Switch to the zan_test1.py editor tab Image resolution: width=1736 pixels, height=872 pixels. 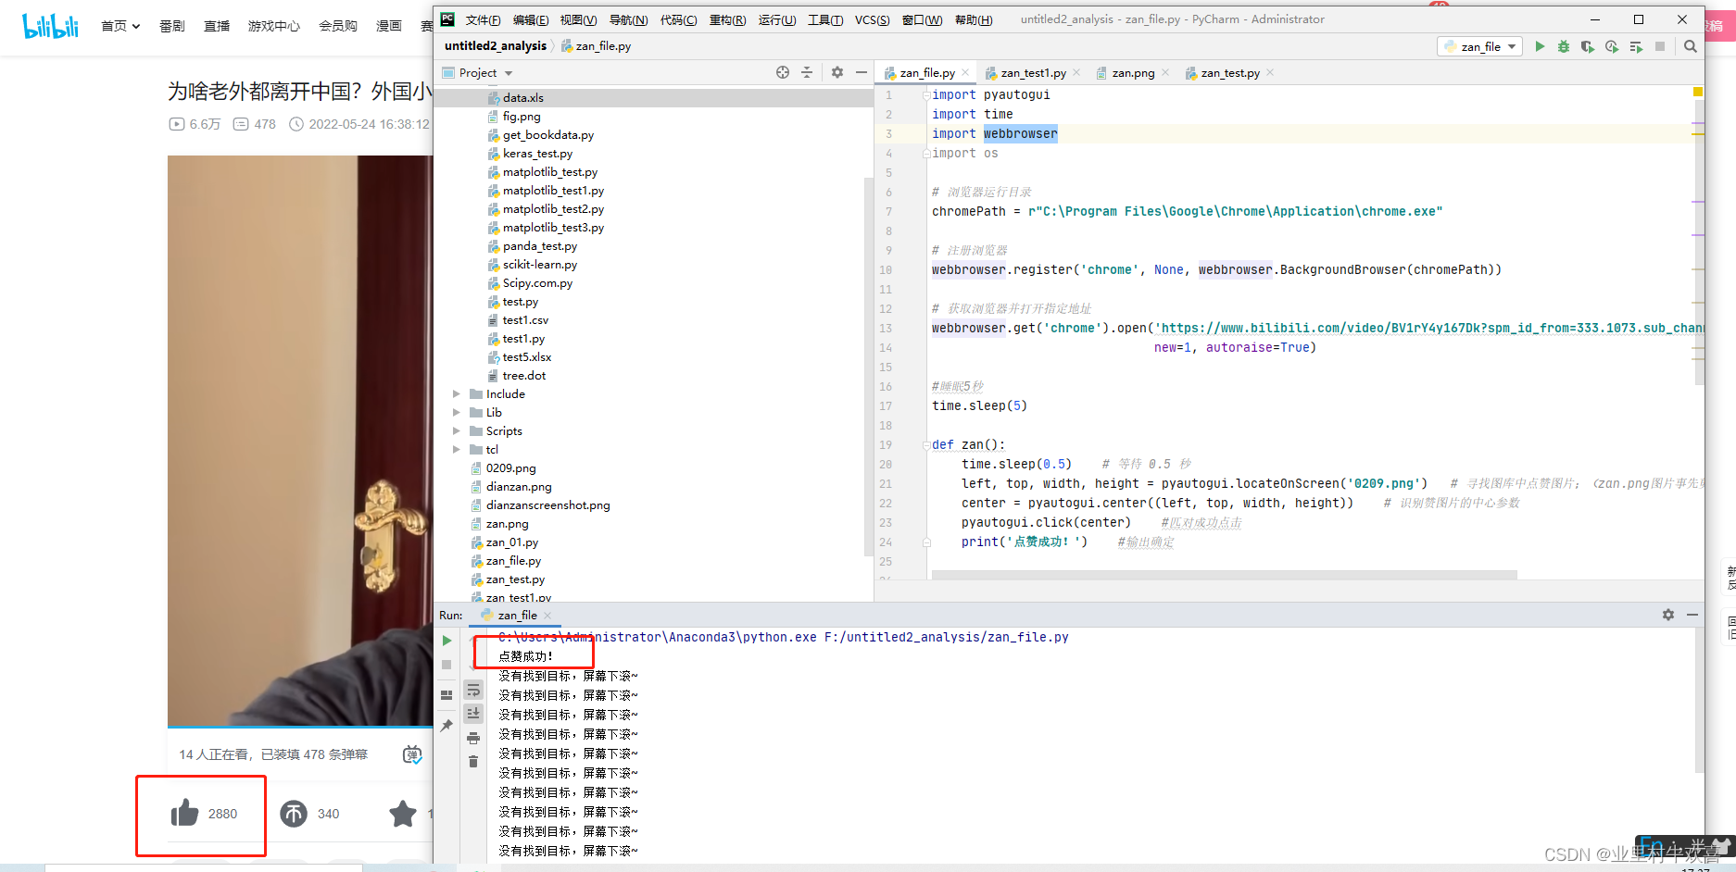[x=1033, y=72]
